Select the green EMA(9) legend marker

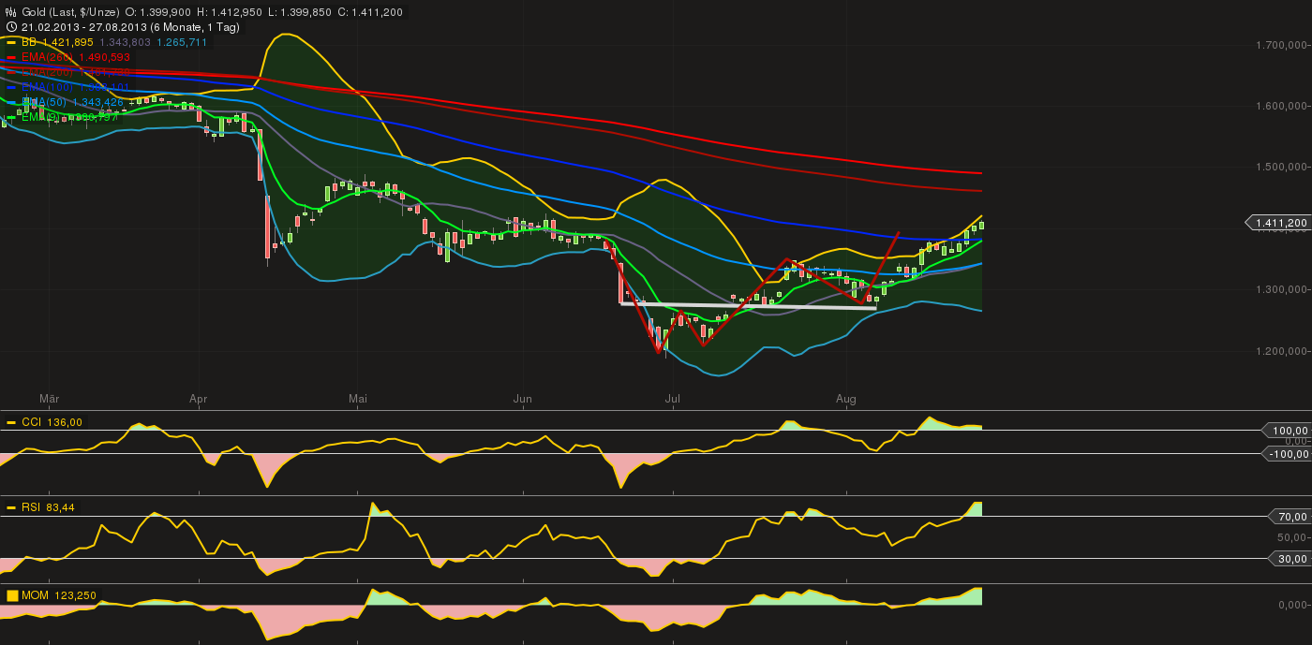[11, 117]
